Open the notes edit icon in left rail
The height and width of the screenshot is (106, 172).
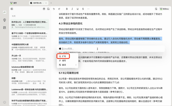point(5,28)
